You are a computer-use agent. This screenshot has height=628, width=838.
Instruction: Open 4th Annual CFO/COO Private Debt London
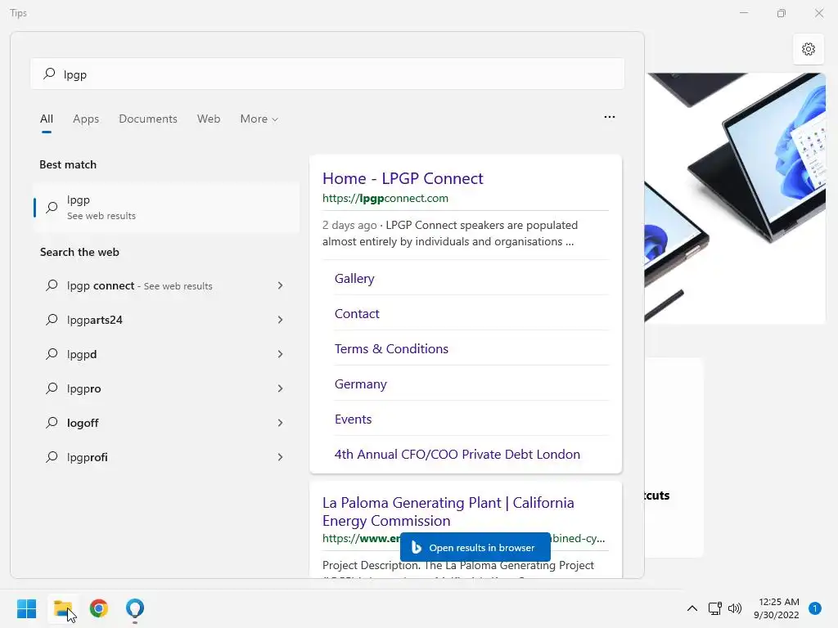pos(457,455)
